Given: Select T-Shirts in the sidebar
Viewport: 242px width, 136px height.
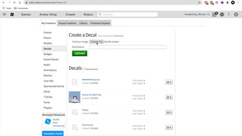Looking at the screenshot, I should 48,97.
